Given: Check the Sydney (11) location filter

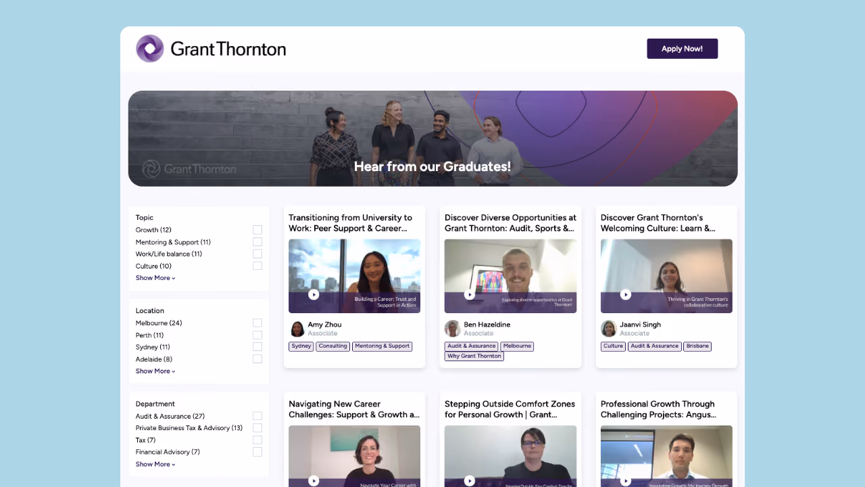Looking at the screenshot, I should point(257,347).
